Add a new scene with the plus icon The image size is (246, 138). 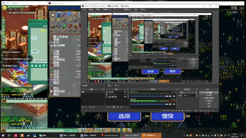coord(83,107)
